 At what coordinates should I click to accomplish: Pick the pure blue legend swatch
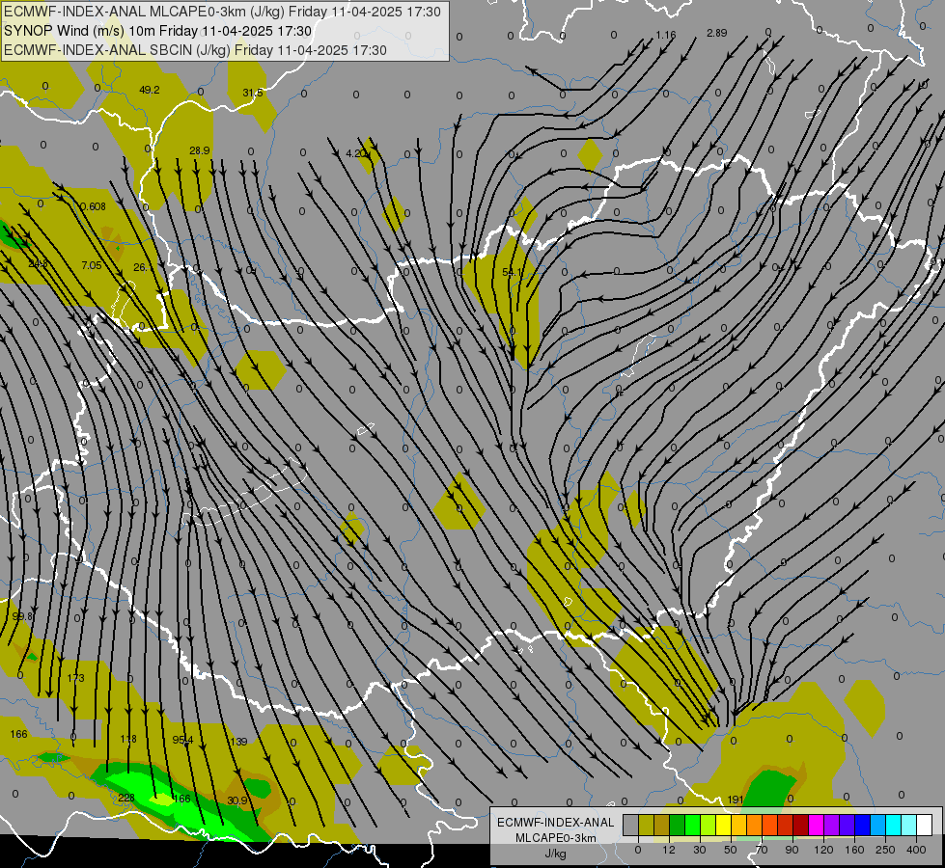click(863, 825)
